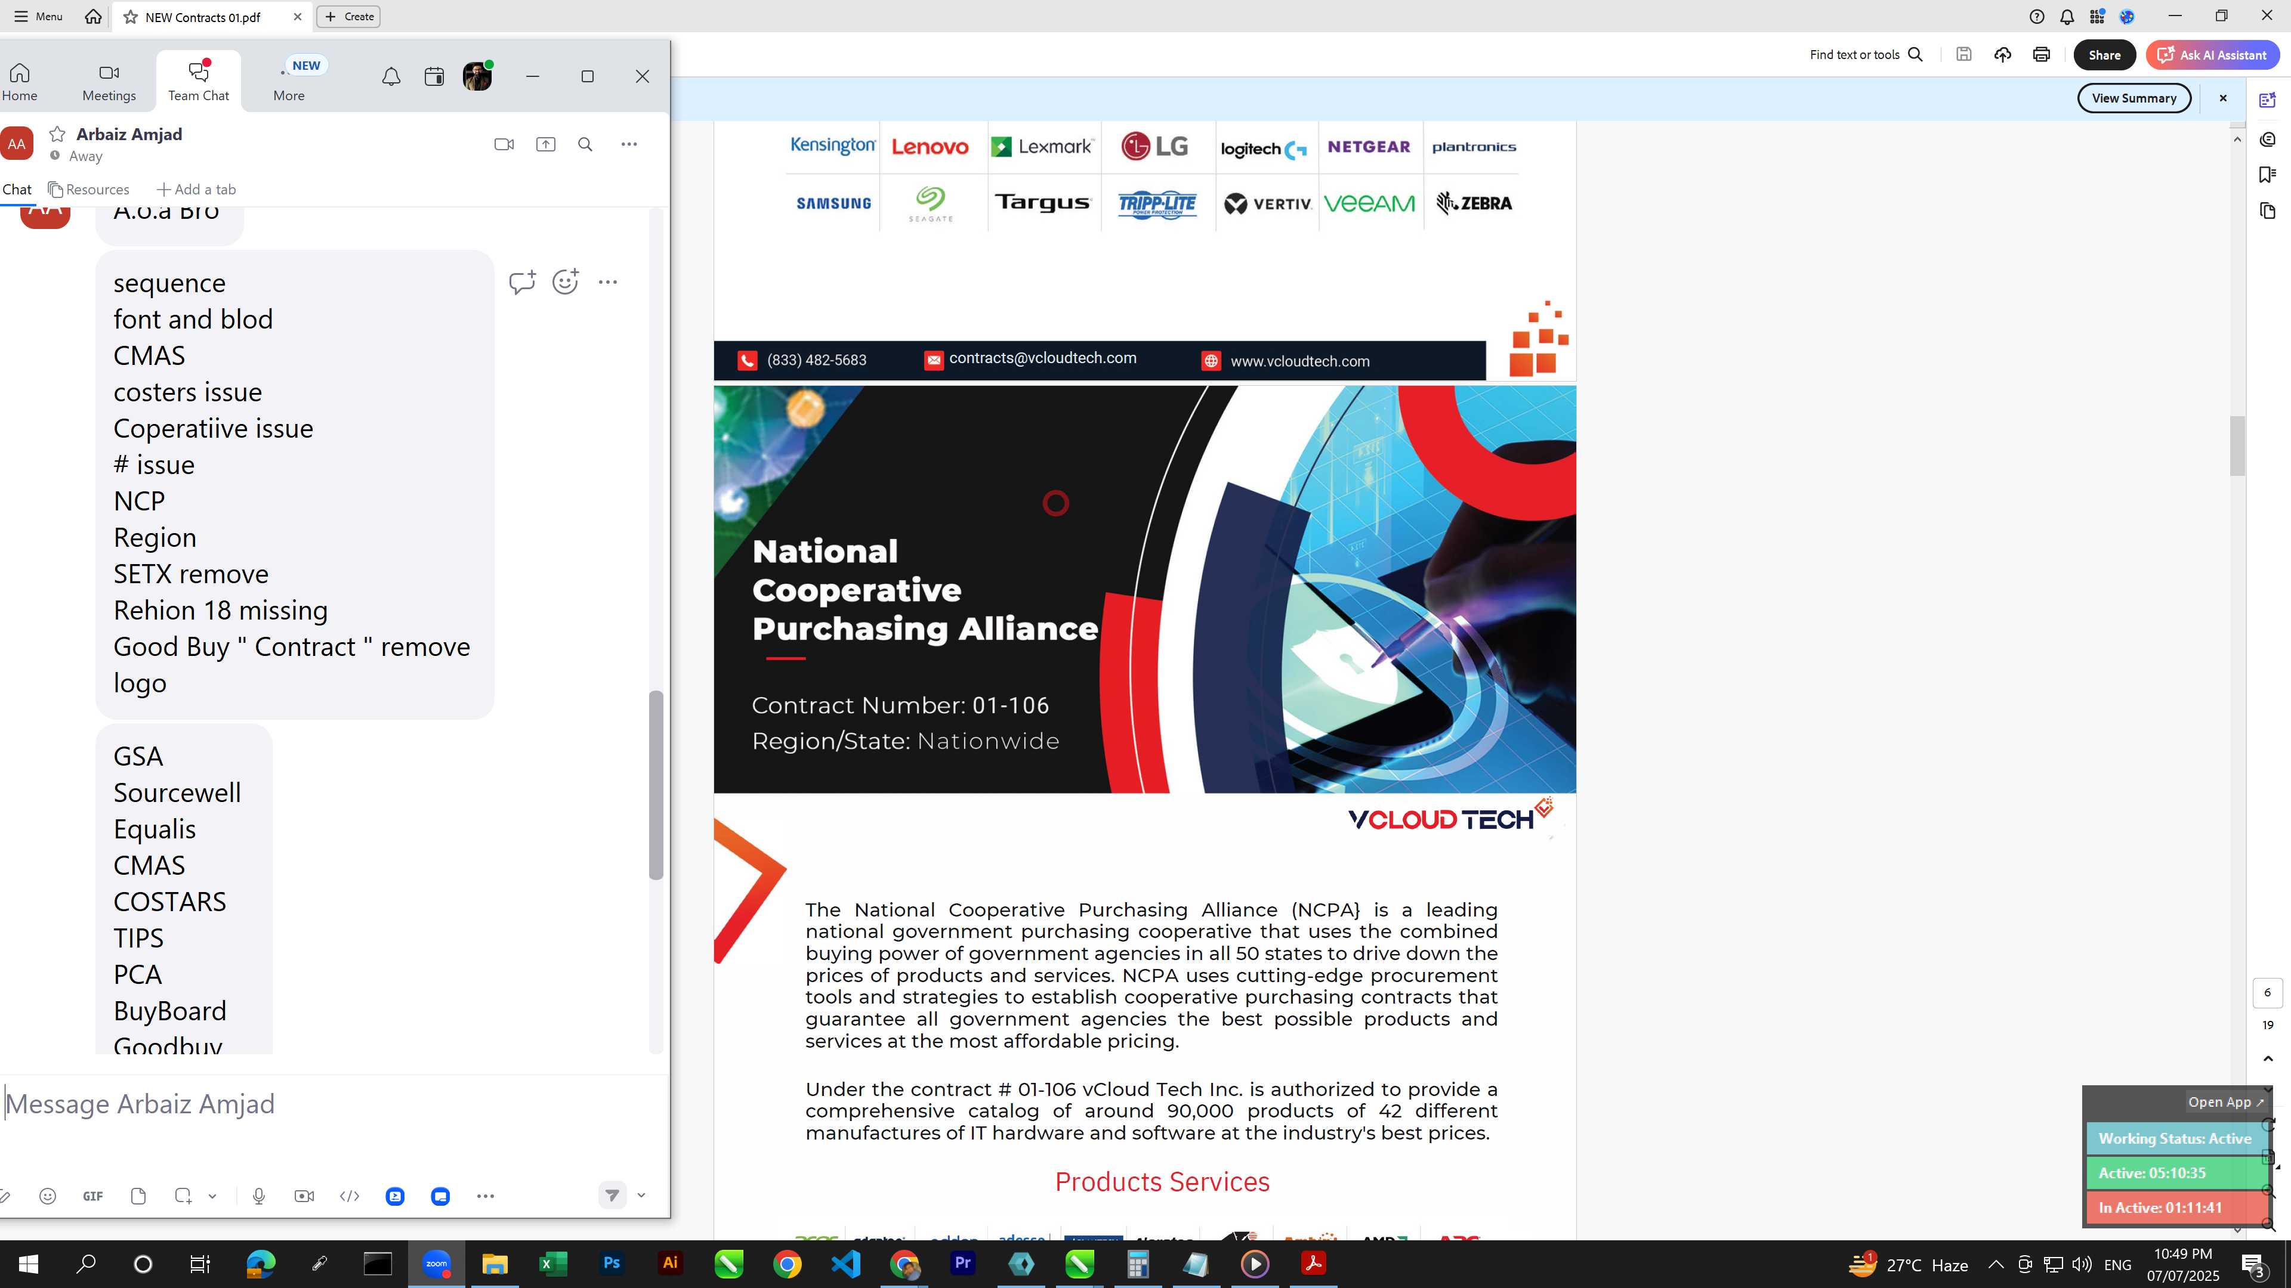
Task: Reply in thread to the sequence message
Action: pyautogui.click(x=522, y=282)
